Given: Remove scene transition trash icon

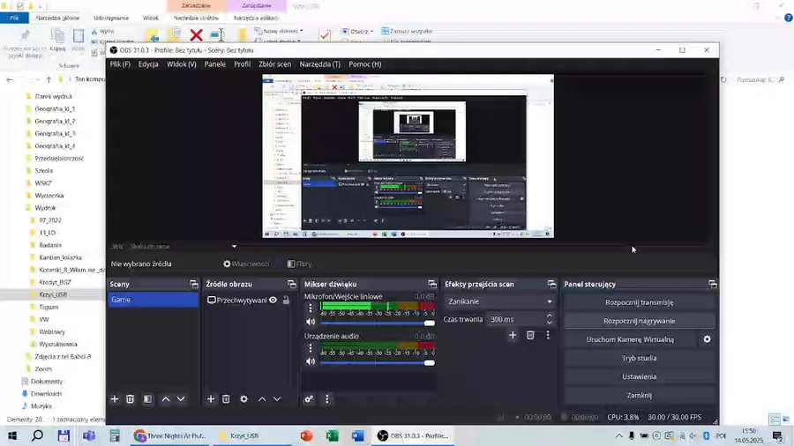Looking at the screenshot, I should tap(530, 335).
